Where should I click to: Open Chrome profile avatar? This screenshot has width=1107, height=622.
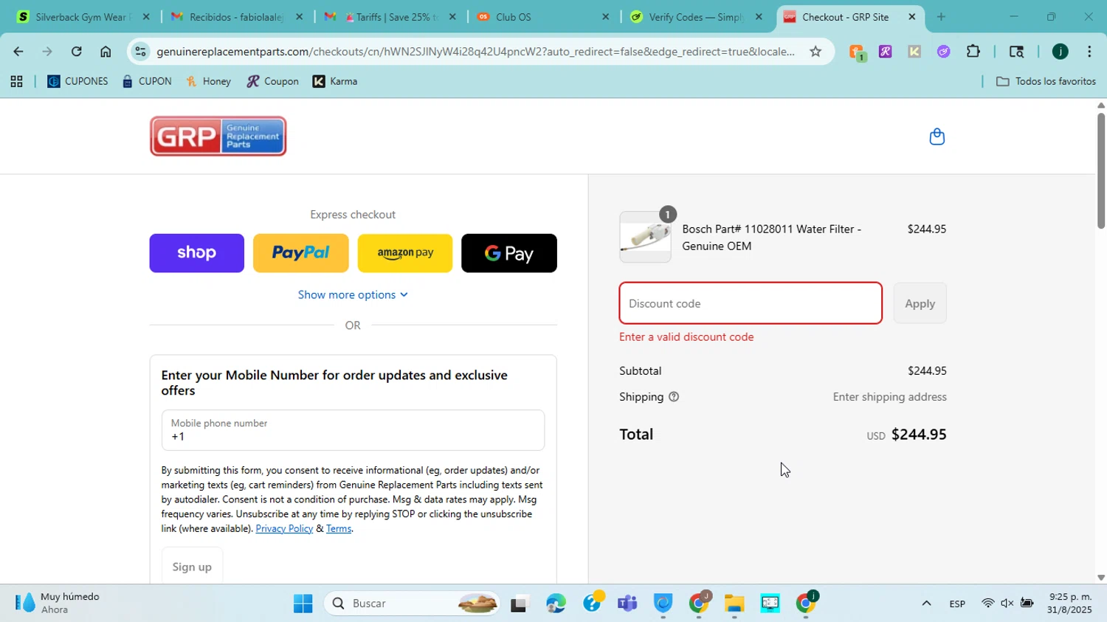click(x=1061, y=52)
